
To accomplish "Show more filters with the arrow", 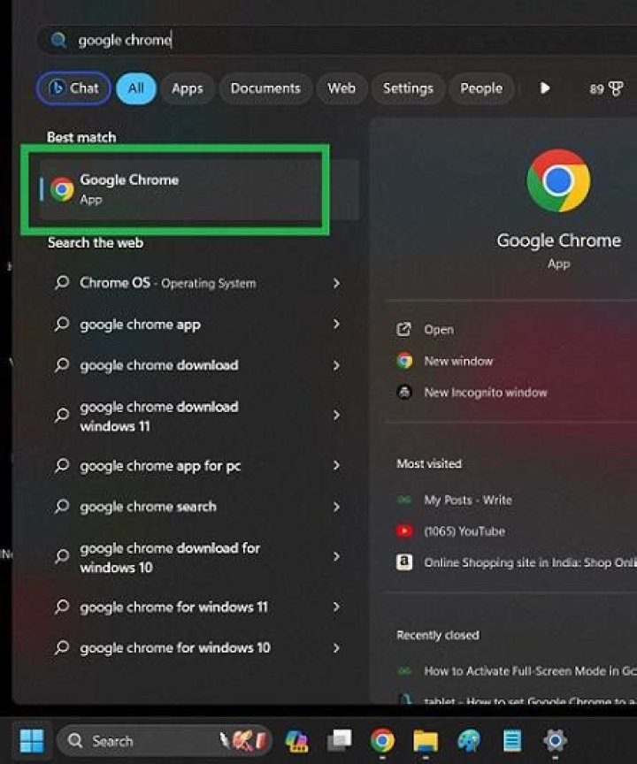I will pyautogui.click(x=544, y=88).
